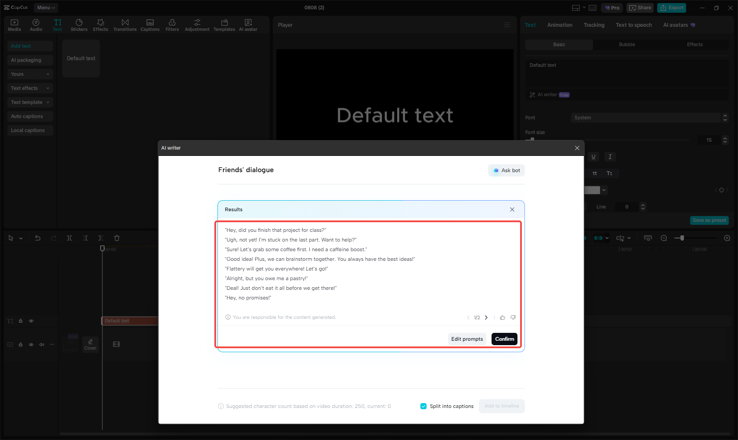Toggle italic text formatting
This screenshot has height=440, width=738.
coord(610,157)
